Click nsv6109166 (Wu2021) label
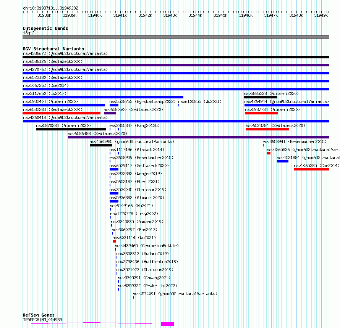 click(131, 206)
